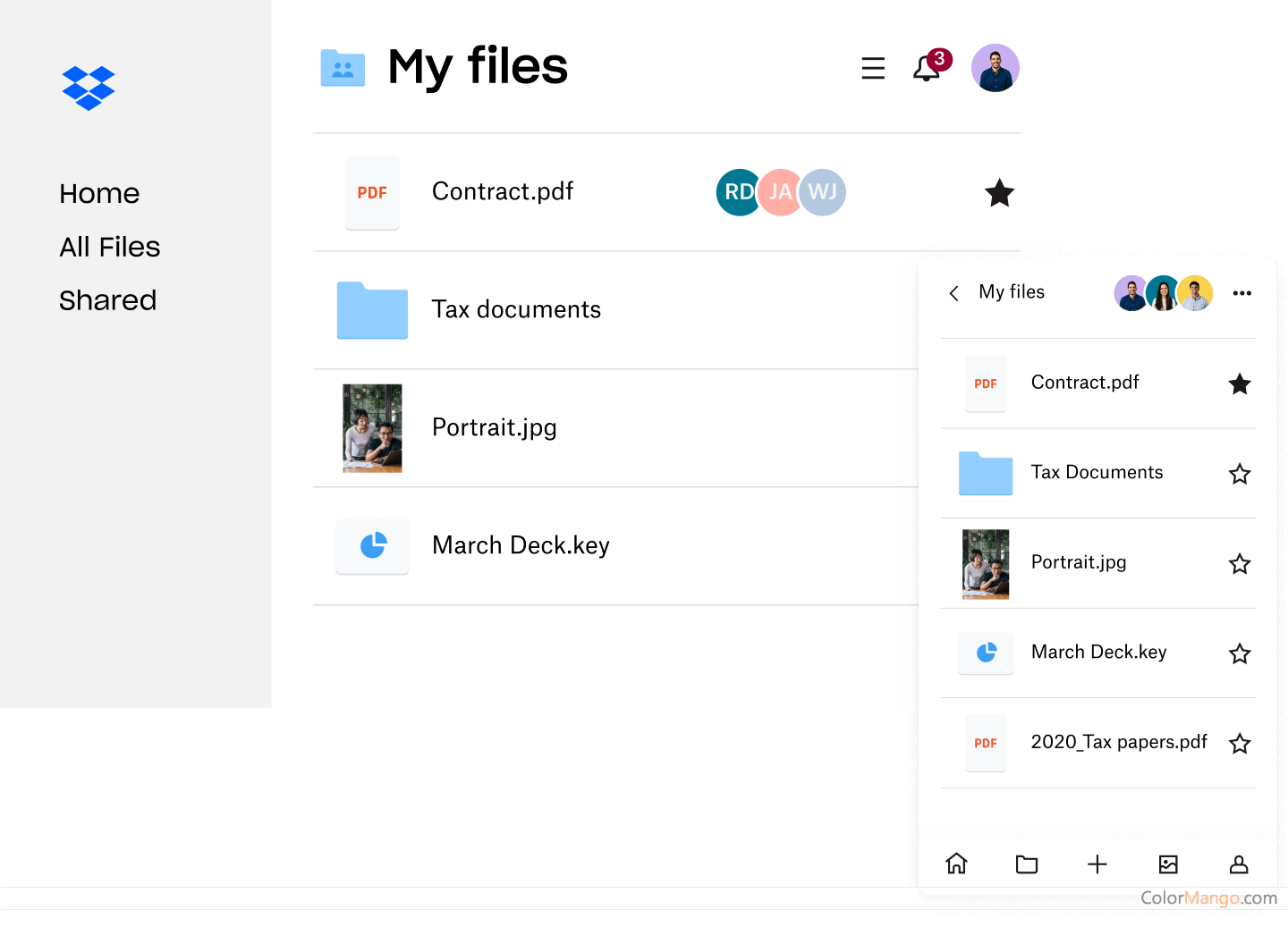1288x927 pixels.
Task: Open the three-dot menu in mobile header
Action: (1242, 292)
